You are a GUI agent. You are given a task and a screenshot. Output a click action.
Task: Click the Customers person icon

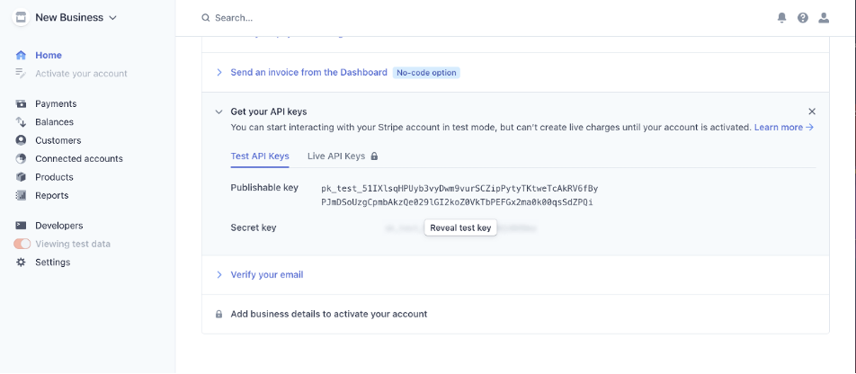click(21, 140)
